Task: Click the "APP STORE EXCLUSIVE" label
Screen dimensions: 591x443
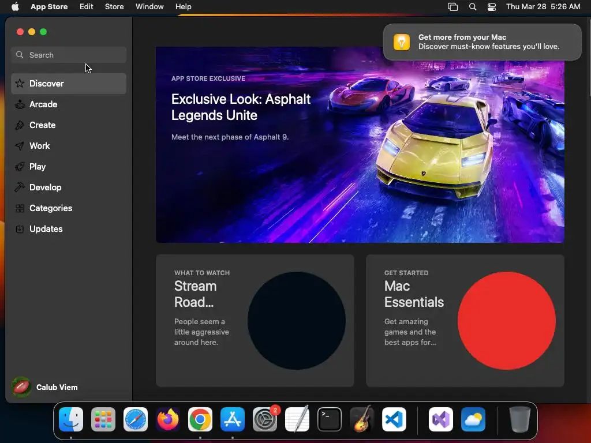Action: click(x=208, y=78)
